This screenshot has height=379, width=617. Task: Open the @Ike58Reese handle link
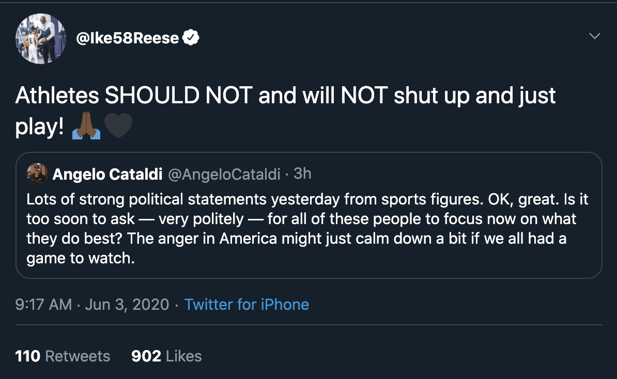click(128, 38)
